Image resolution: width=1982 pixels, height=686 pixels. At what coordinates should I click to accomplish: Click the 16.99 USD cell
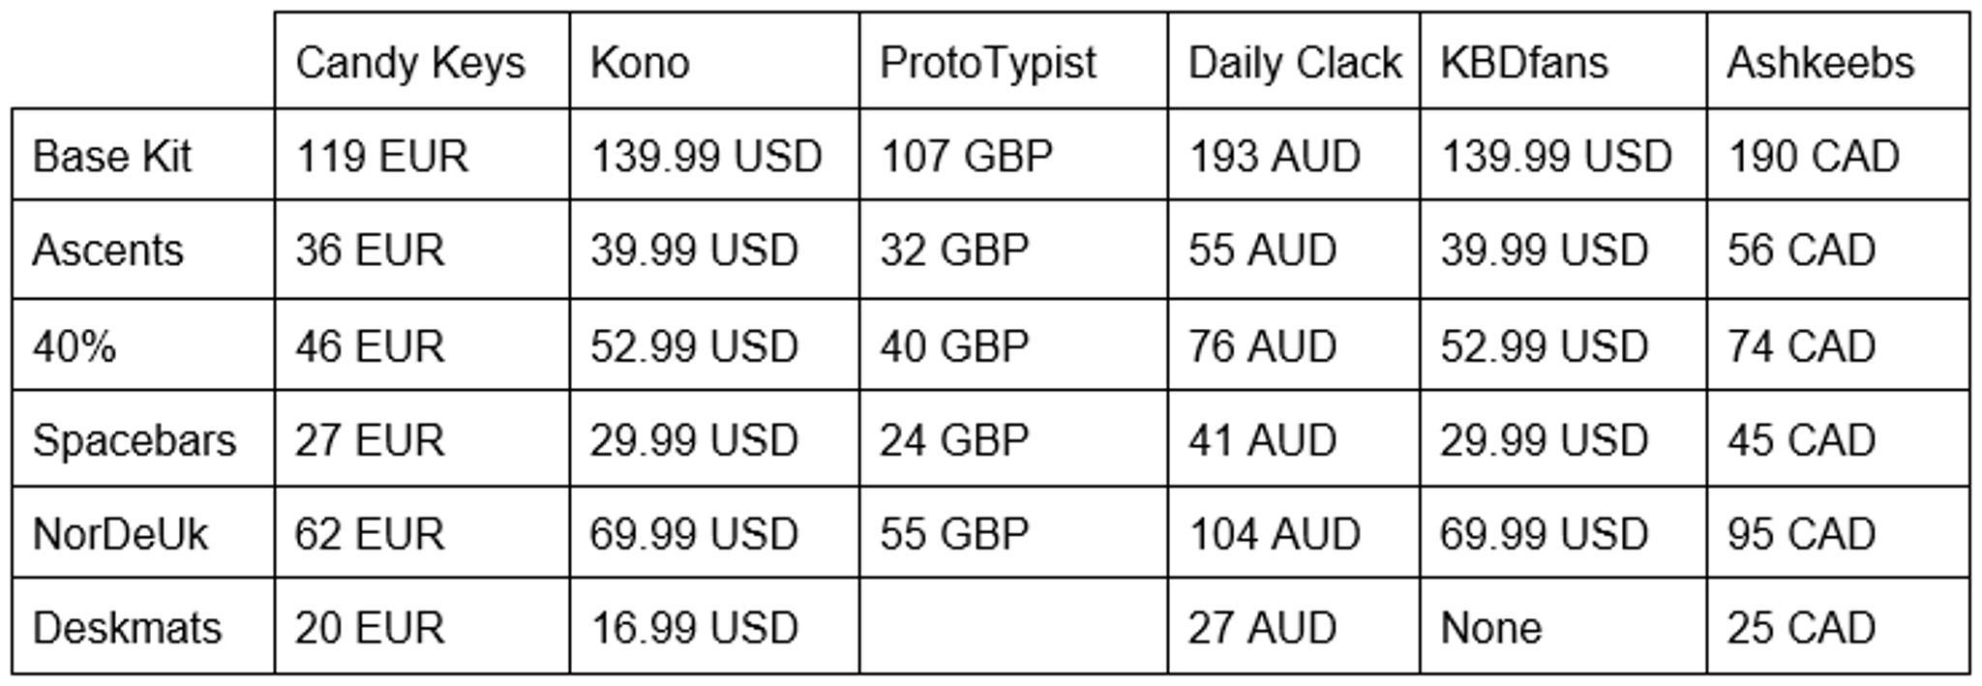pyautogui.click(x=694, y=629)
